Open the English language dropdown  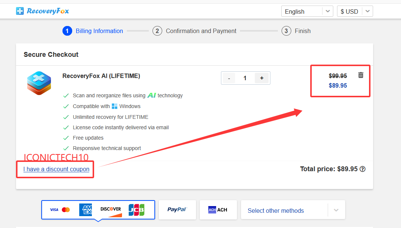(307, 11)
